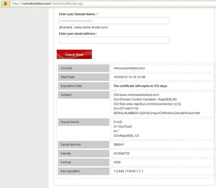The height and width of the screenshot is (188, 216).
Task: Click 'CN=www.menswearireland.com' subject line
Action: click(x=136, y=95)
